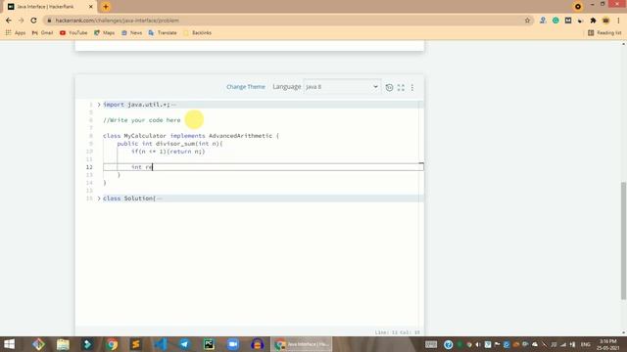Place cursor on line 12 'int re'
The height and width of the screenshot is (352, 627).
pos(142,167)
